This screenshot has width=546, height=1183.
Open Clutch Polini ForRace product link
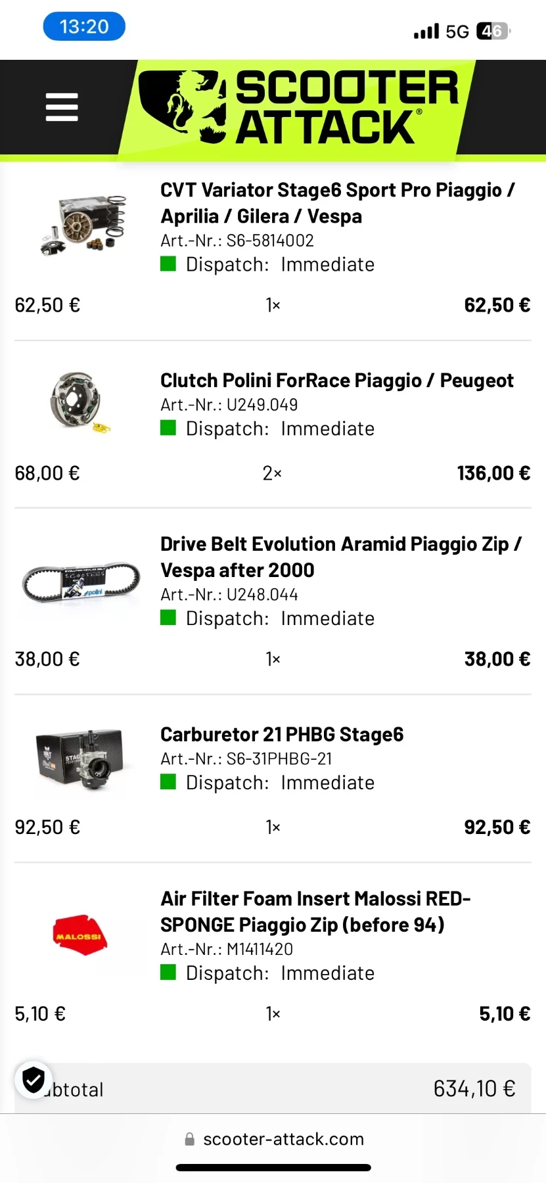point(336,381)
